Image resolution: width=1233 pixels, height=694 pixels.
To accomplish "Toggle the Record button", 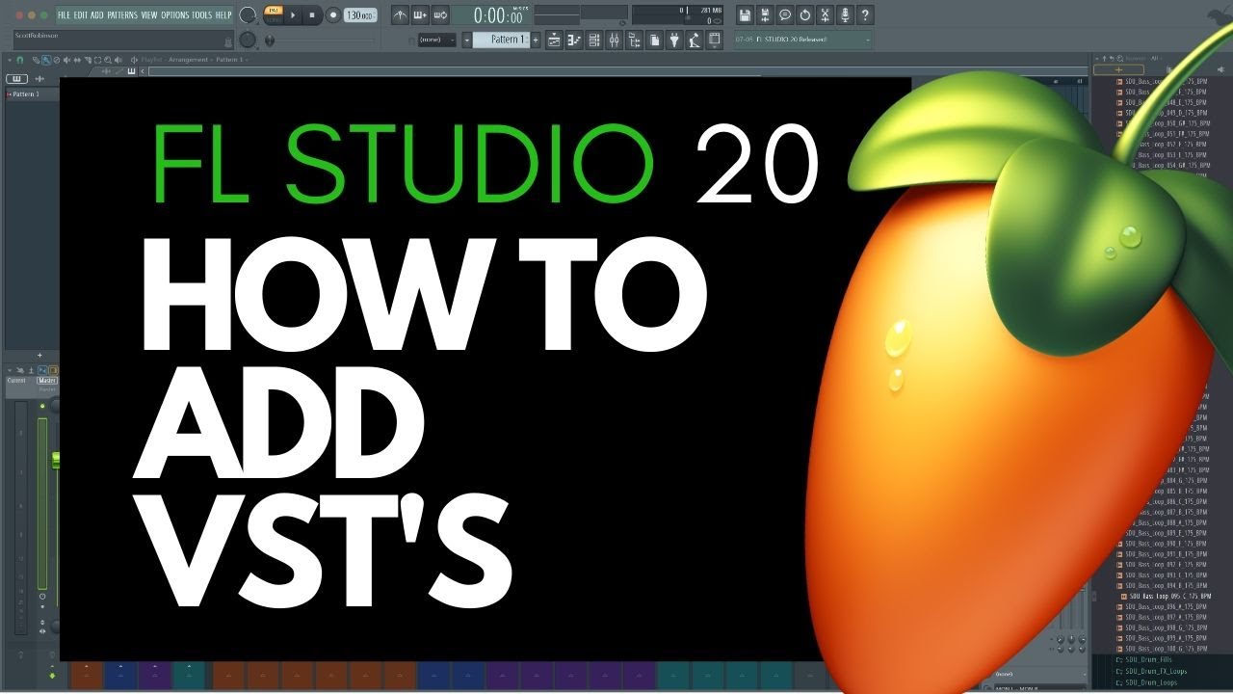I will (x=332, y=15).
